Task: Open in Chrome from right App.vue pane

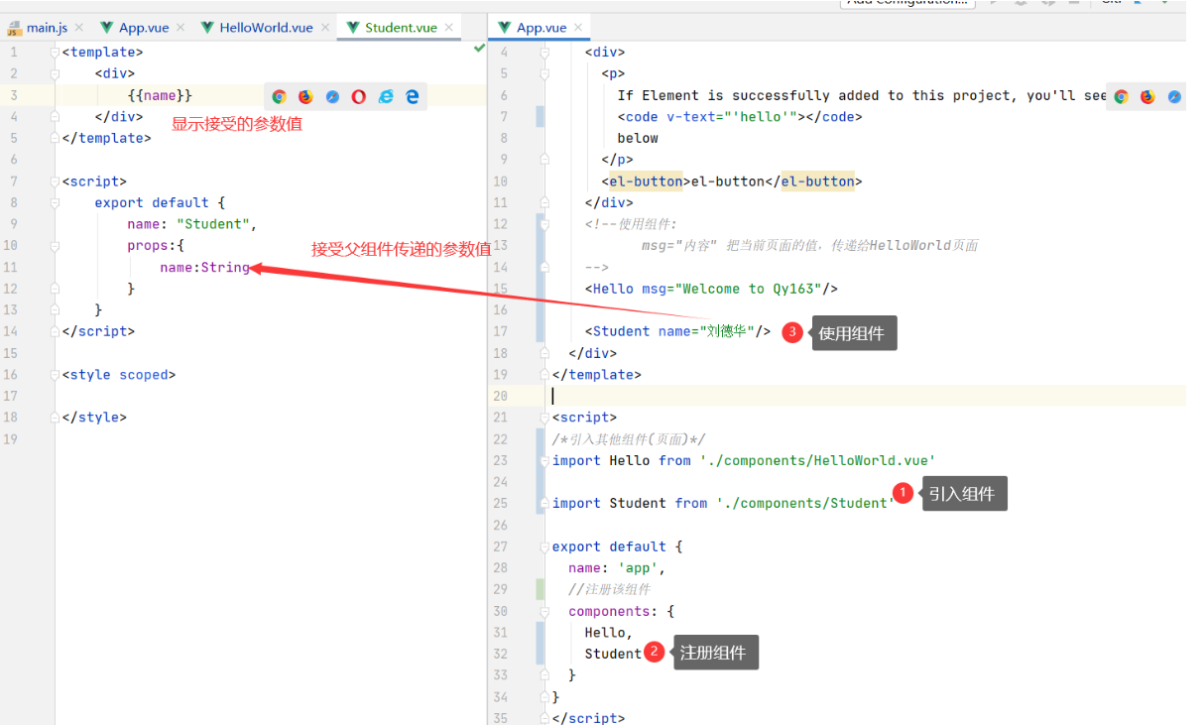Action: 1122,96
